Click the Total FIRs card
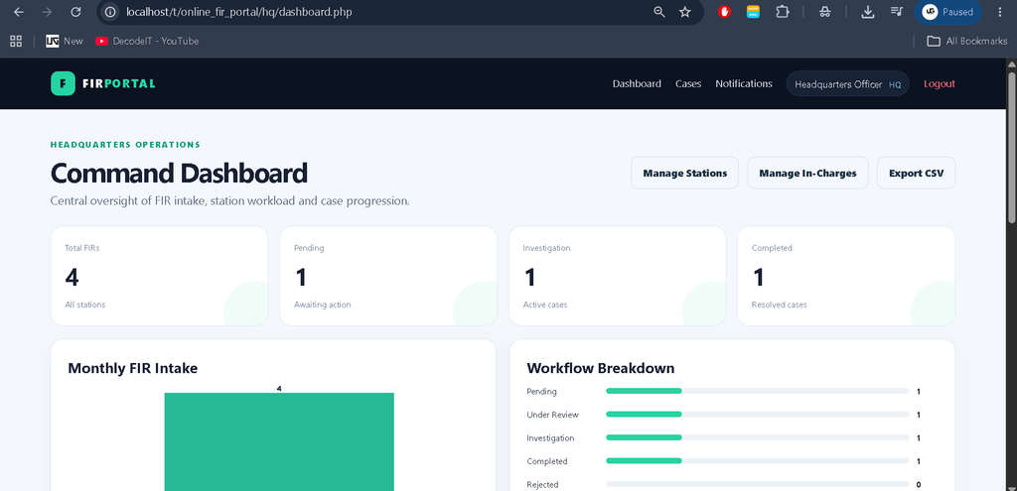Viewport: 1017px width, 491px height. 159,276
